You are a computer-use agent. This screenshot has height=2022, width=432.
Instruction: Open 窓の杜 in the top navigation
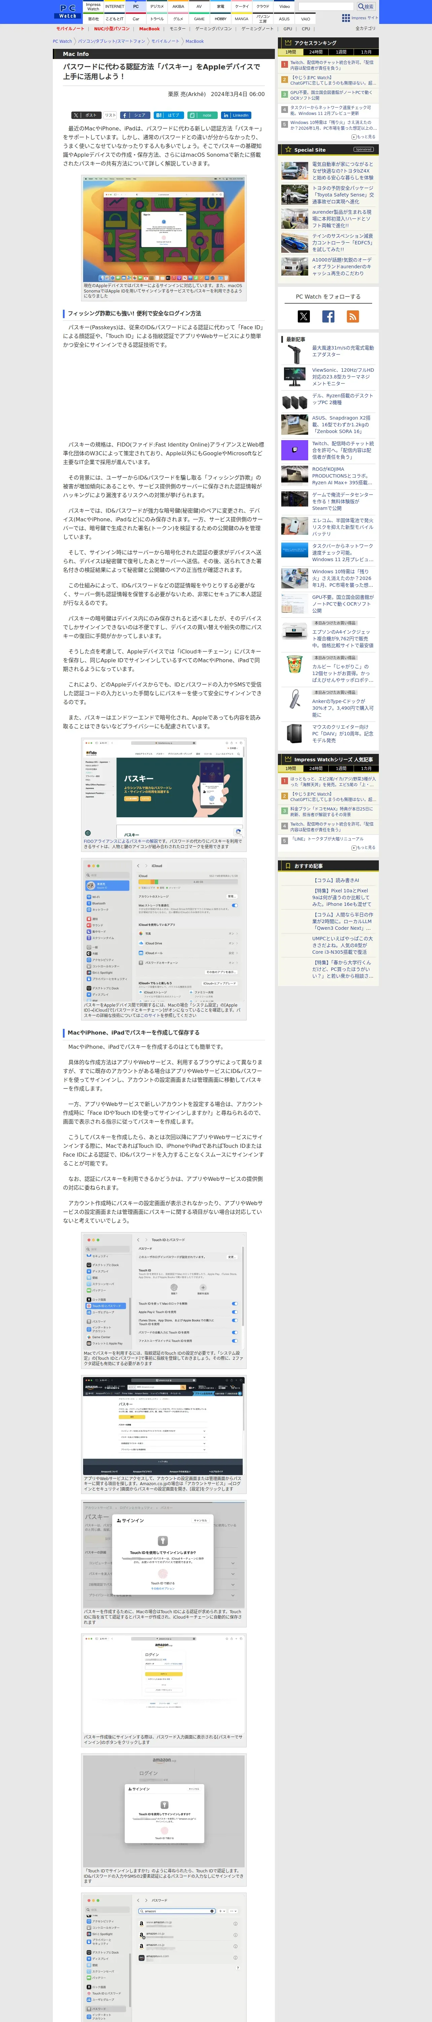pos(93,19)
